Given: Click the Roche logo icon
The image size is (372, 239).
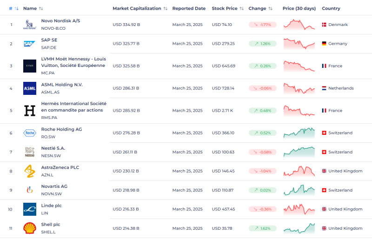Looking at the screenshot, I should pos(29,133).
